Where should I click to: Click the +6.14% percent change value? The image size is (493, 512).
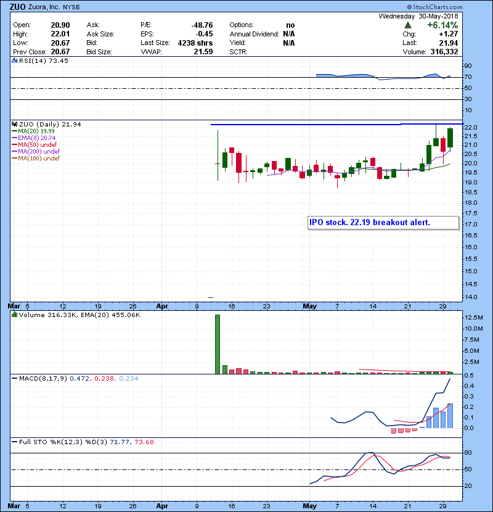442,25
